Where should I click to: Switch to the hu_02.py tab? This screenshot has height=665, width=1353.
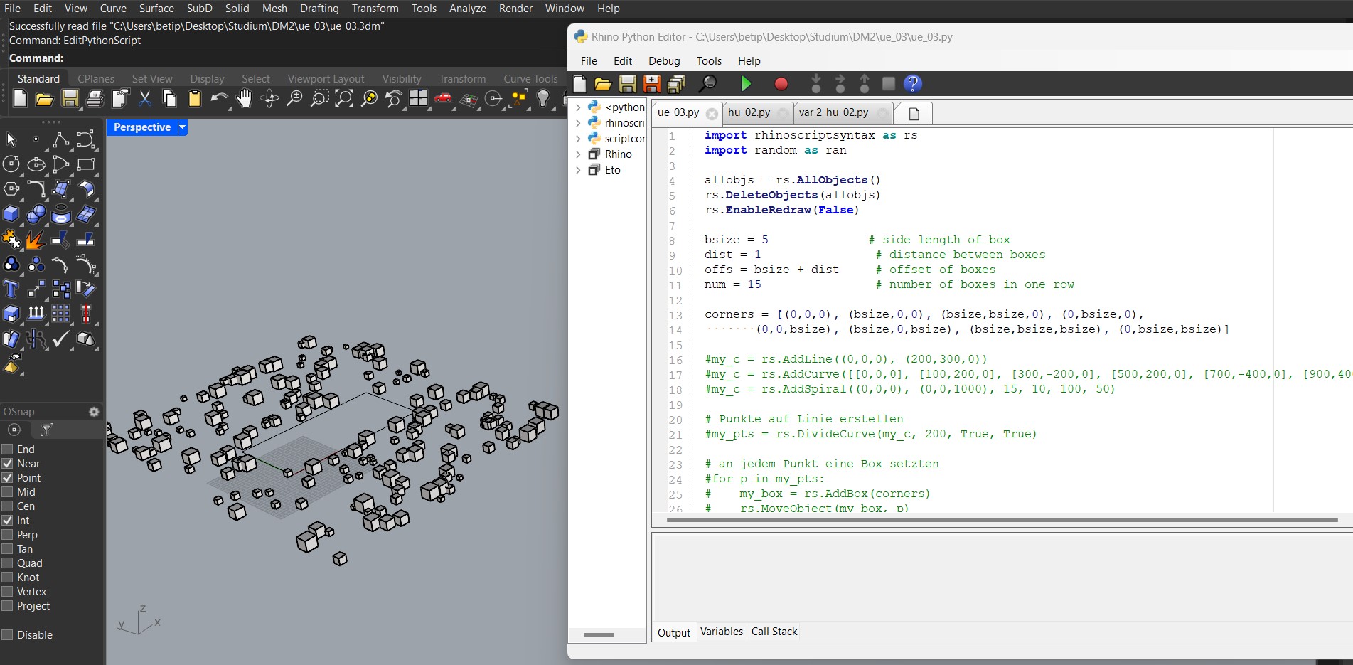751,112
